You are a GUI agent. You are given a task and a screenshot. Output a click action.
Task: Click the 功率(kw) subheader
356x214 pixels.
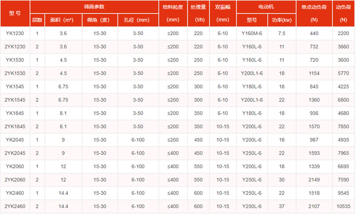[281, 20]
